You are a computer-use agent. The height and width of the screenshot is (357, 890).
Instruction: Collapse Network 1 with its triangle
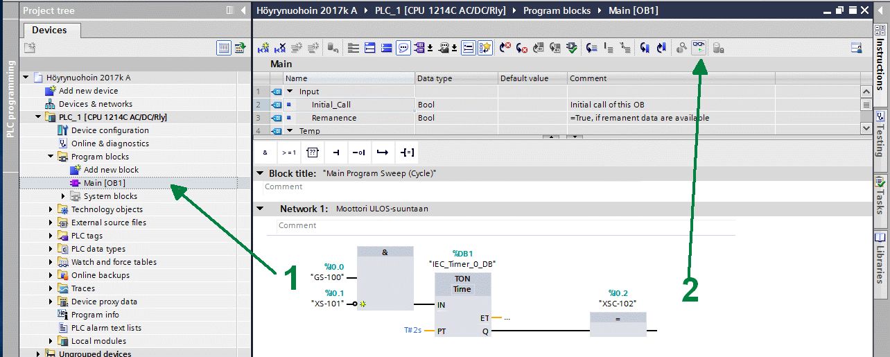click(x=260, y=209)
